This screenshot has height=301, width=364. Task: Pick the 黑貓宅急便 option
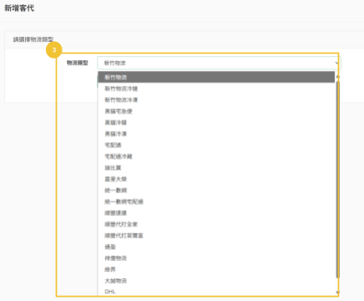(216, 111)
